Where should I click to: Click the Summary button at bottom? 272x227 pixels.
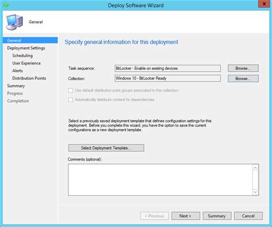pyautogui.click(x=217, y=216)
